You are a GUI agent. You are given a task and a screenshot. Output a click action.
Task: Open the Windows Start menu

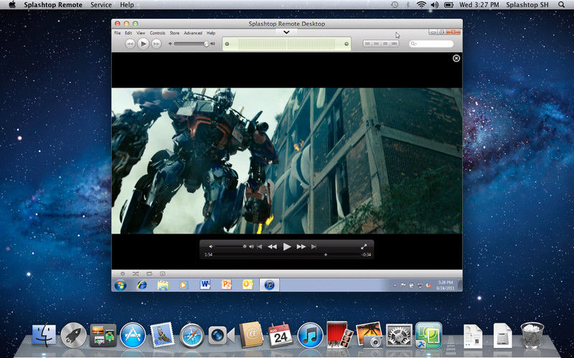click(120, 285)
